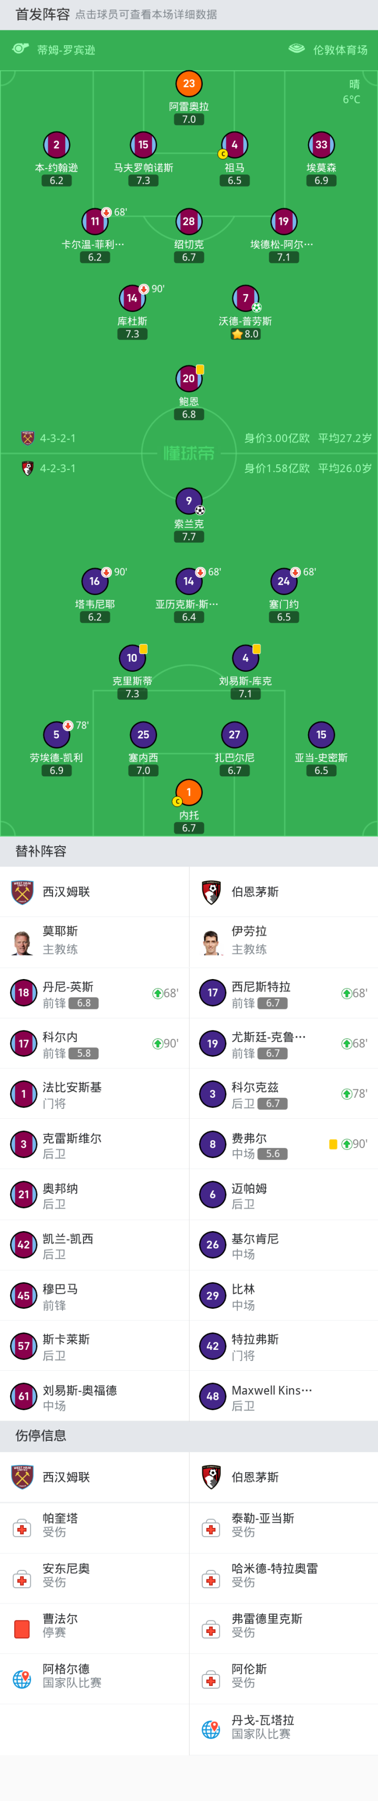This screenshot has width=378, height=1801.
Task: Click captain 内托 number 1 badge
Action: tap(188, 792)
